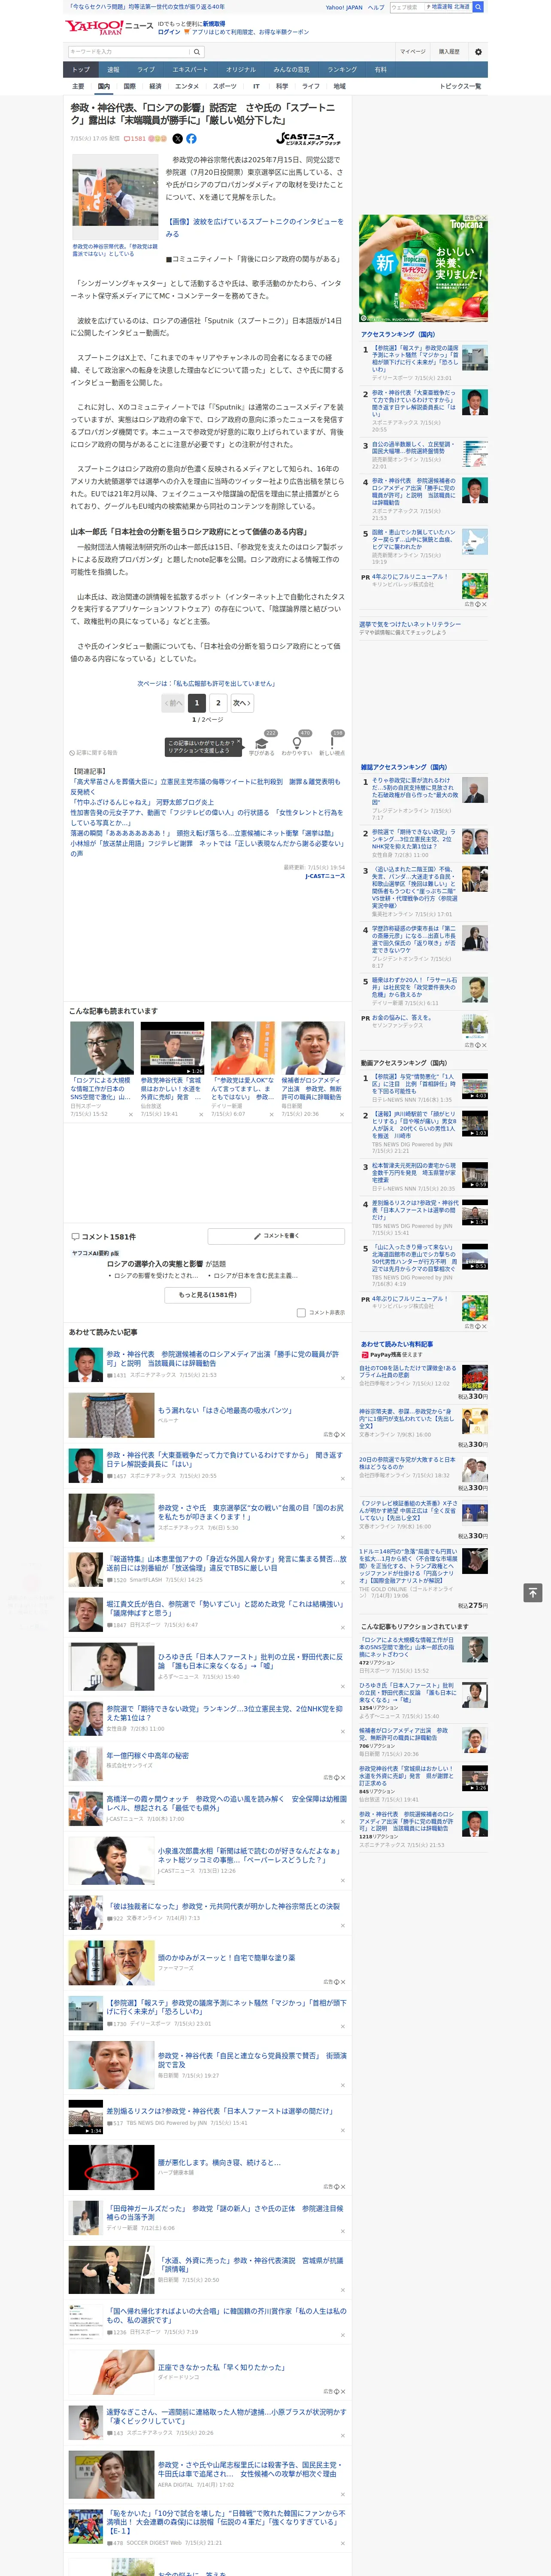Open 【画像】波紋を広げているスプートニク interview link

pos(254,227)
